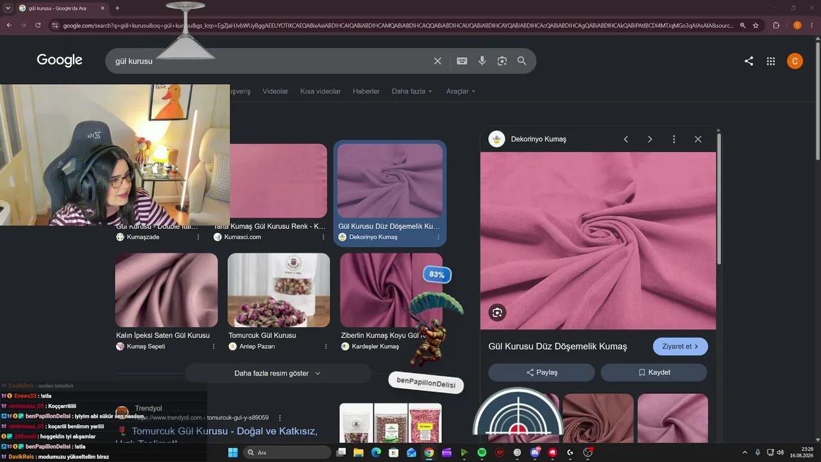Viewport: 821px width, 462px height.
Task: Submit the search with the magnifier icon
Action: pos(522,61)
